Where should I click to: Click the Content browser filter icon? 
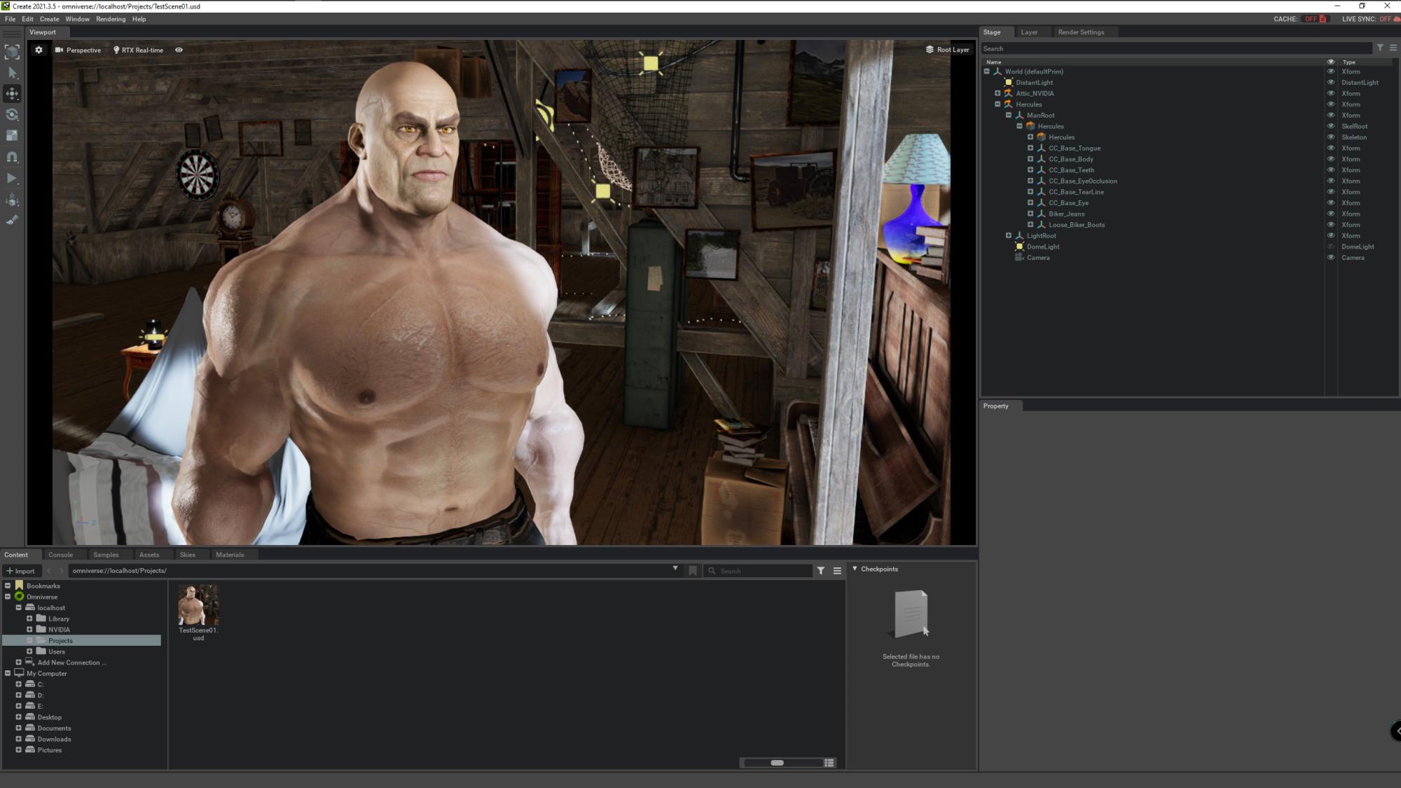pos(821,571)
